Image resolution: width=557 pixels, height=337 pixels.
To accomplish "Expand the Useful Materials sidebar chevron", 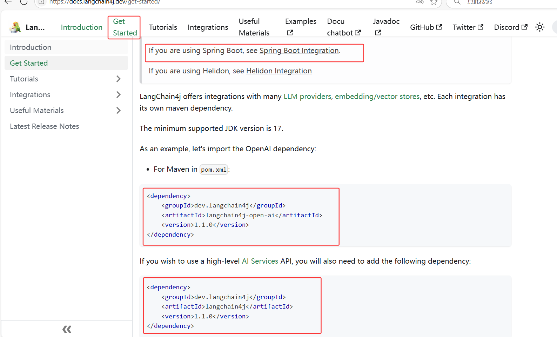I will 118,111.
